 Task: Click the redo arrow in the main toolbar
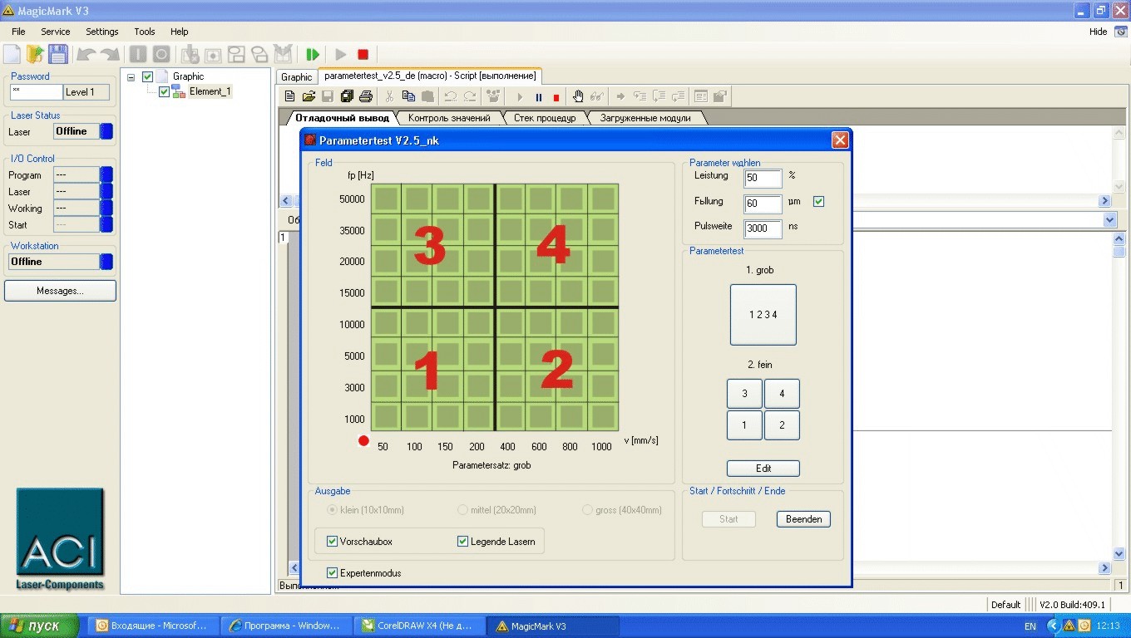(x=109, y=54)
